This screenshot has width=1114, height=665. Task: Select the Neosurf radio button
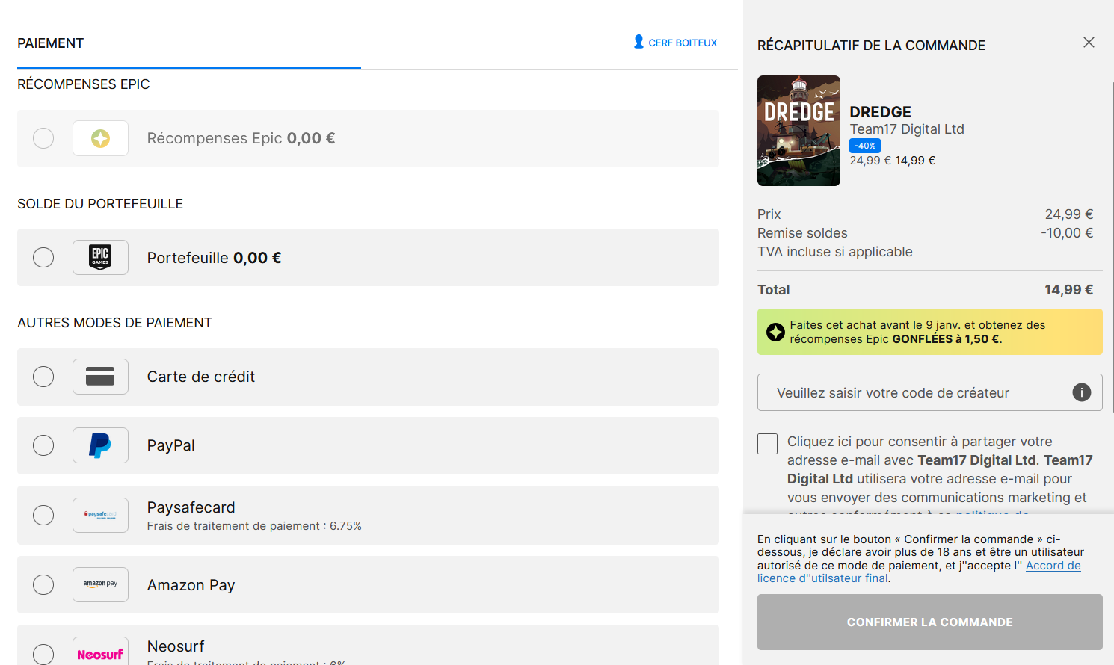point(43,654)
